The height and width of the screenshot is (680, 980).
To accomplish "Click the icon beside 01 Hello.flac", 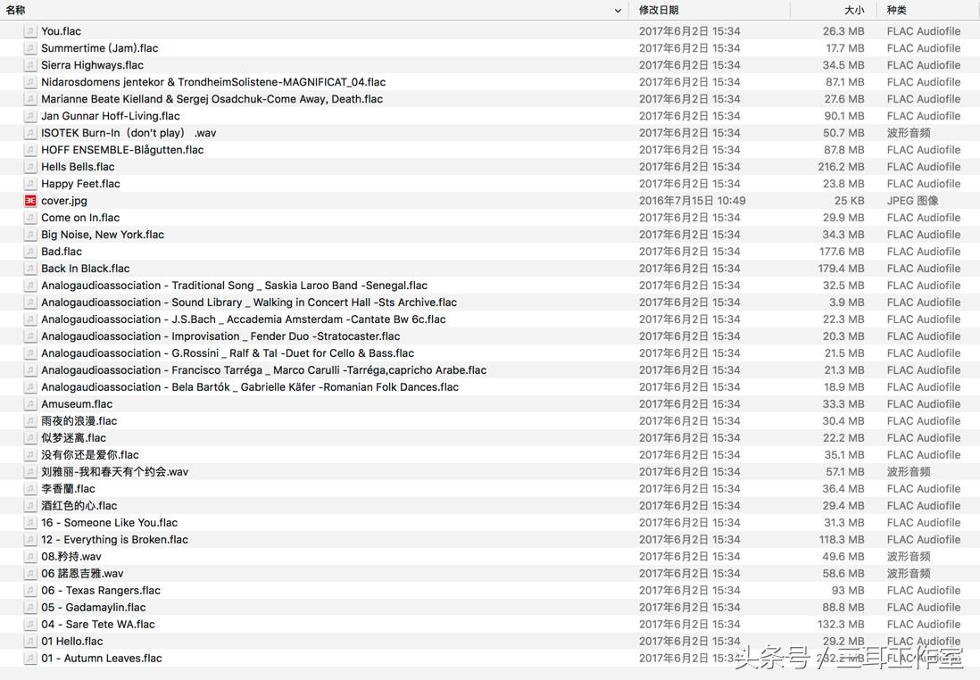I will 30,642.
